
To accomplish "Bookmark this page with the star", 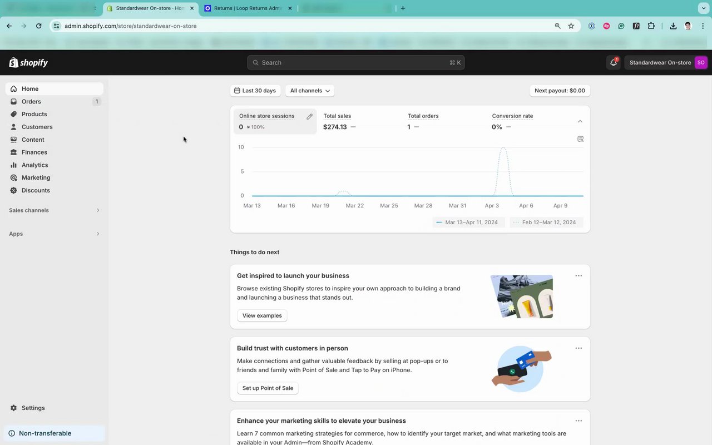I will pyautogui.click(x=571, y=26).
